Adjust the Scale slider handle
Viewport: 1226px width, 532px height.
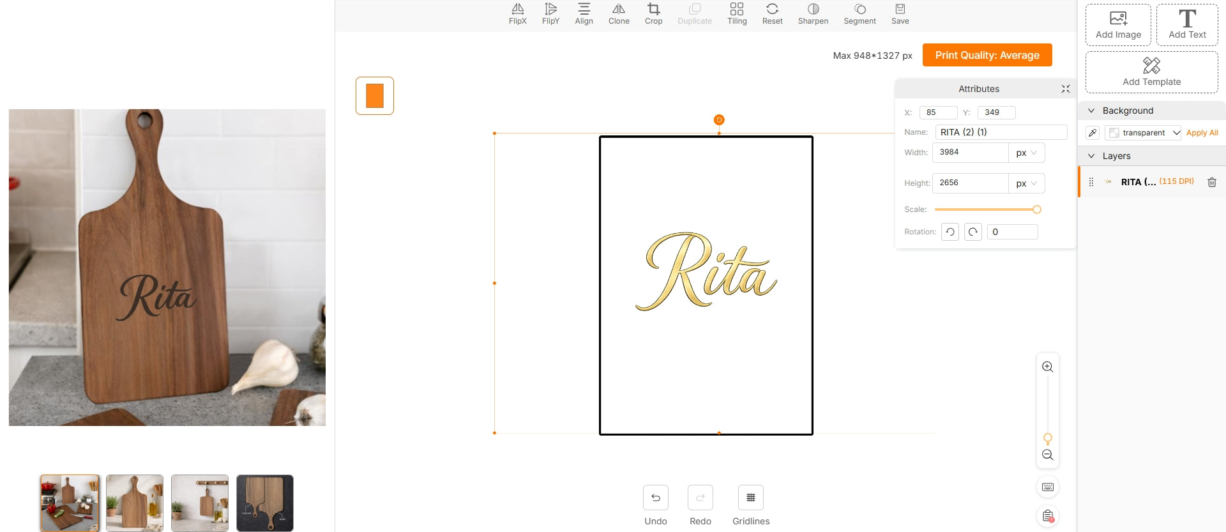(x=1036, y=209)
